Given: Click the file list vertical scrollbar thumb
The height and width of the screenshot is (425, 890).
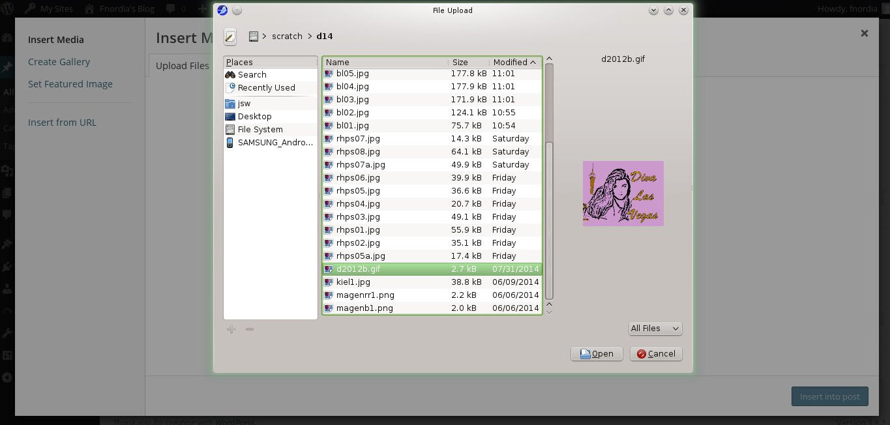Looking at the screenshot, I should (x=549, y=221).
